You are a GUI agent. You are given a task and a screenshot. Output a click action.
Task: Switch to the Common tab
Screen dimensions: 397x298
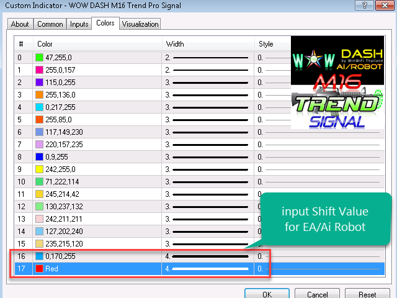[50, 24]
